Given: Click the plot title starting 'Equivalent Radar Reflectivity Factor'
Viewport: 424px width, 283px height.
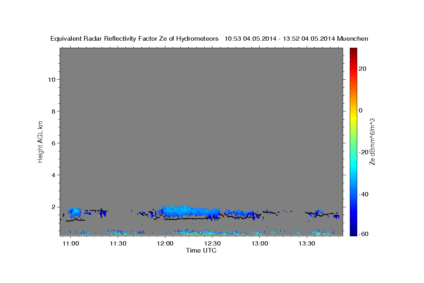Looking at the screenshot, I should click(209, 39).
